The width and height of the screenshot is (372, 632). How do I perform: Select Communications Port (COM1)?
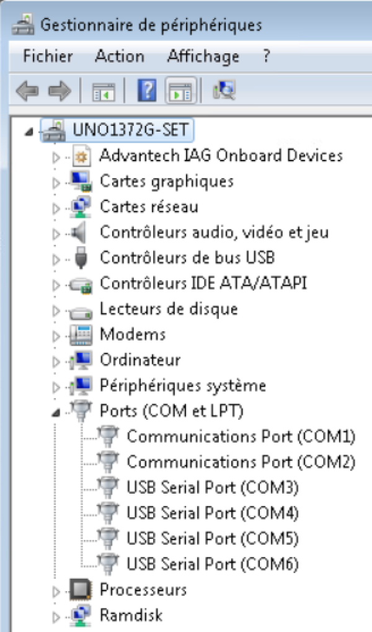pos(241,437)
